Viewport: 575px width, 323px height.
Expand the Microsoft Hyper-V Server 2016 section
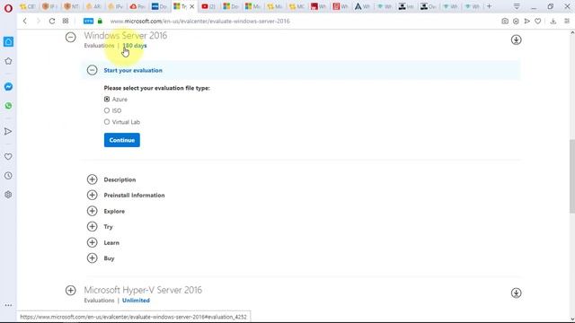click(x=70, y=291)
